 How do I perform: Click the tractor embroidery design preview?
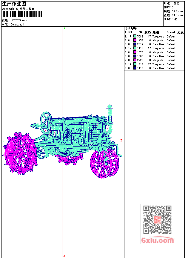(x=62, y=141)
